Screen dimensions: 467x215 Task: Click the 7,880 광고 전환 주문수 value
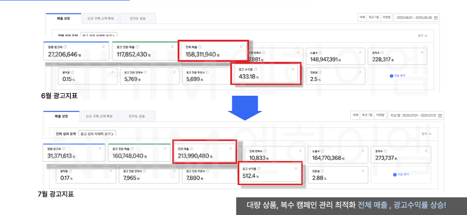pyautogui.click(x=193, y=178)
